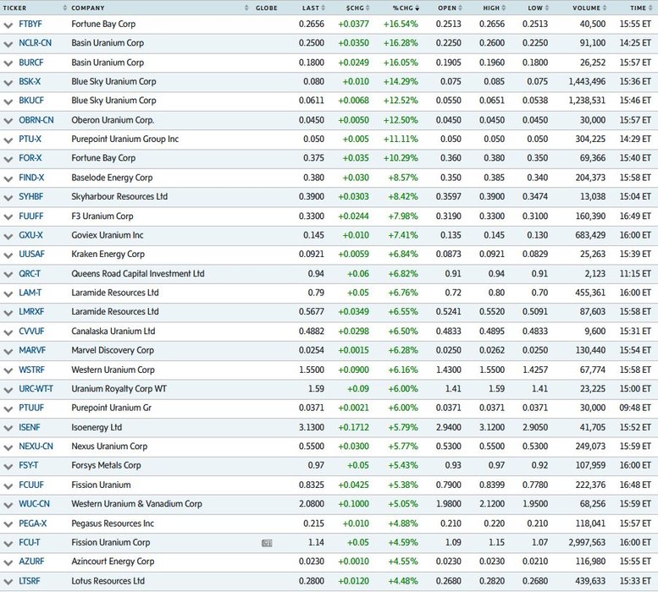
Task: Sort by Last price column
Action: [313, 8]
